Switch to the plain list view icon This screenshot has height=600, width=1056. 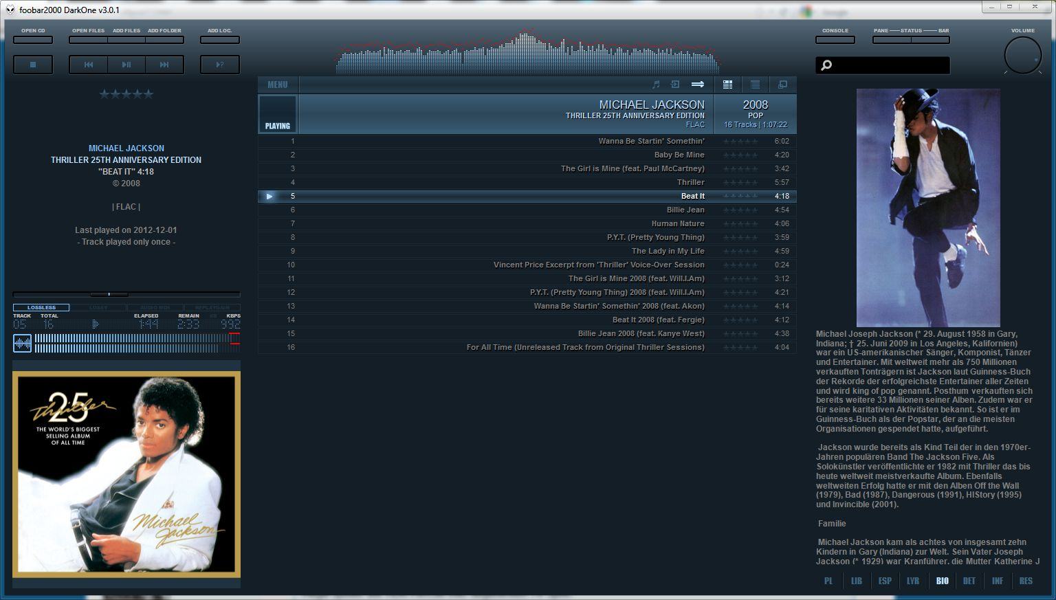pyautogui.click(x=755, y=85)
